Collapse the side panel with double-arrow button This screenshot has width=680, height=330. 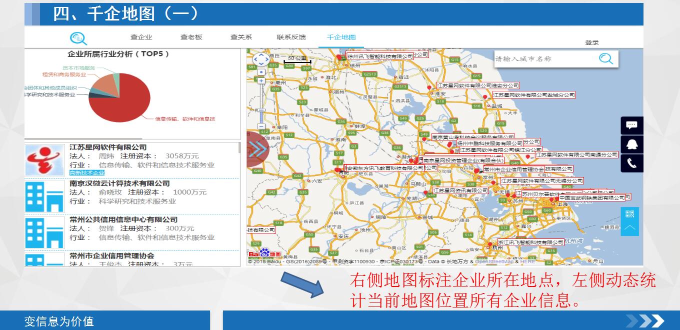tap(257, 149)
